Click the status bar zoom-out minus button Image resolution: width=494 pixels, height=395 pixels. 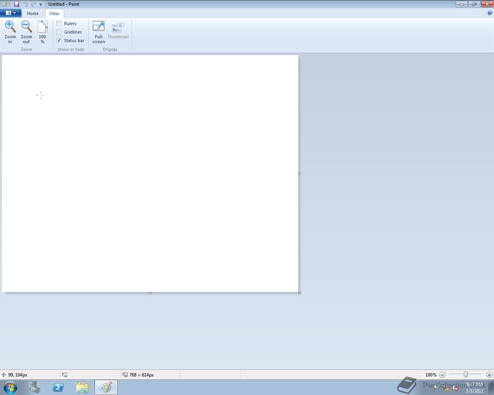click(x=442, y=375)
